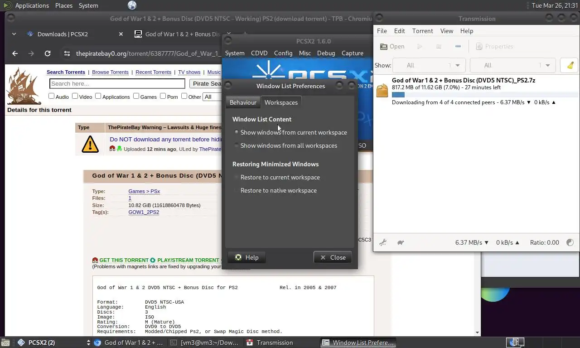Click the browser forward arrow
The image size is (580, 348).
click(x=31, y=53)
